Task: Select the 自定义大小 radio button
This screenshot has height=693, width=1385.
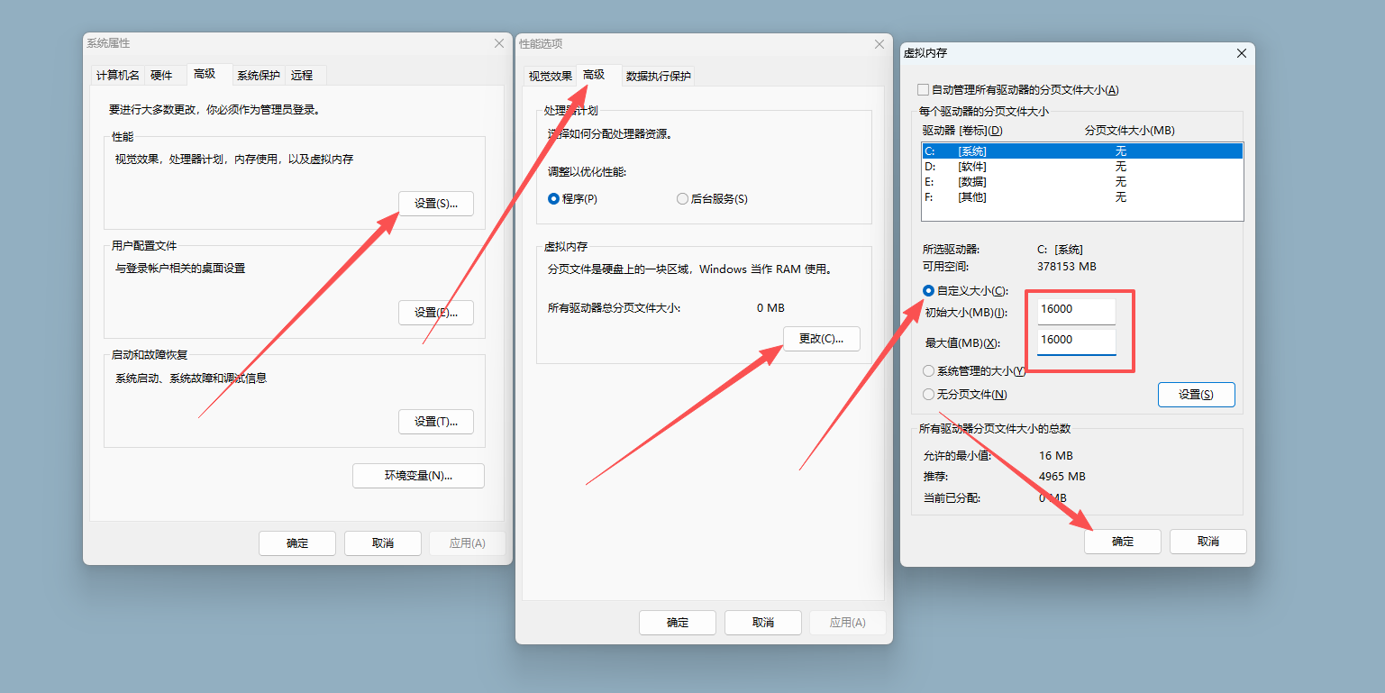Action: 928,291
